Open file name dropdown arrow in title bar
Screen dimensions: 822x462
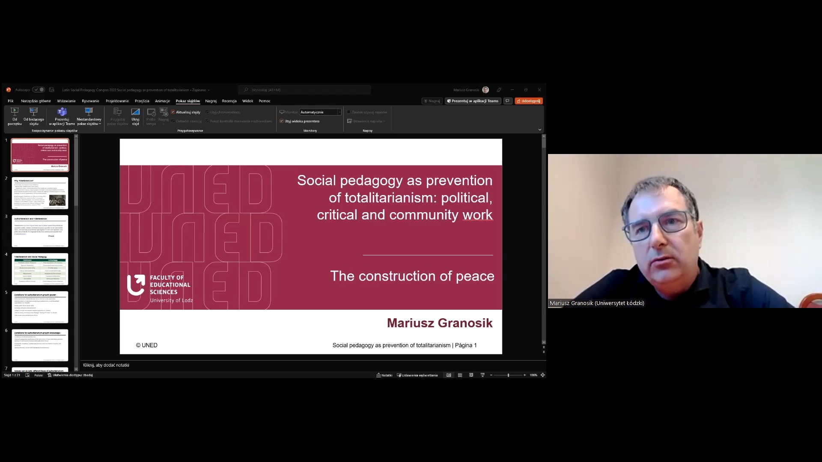tap(209, 90)
